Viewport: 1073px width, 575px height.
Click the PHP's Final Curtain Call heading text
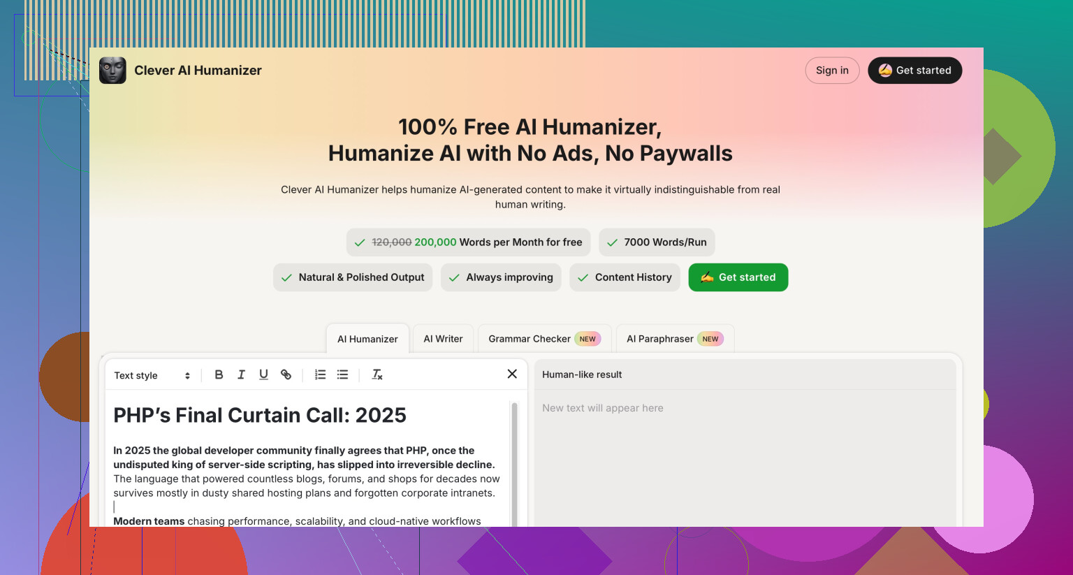point(260,416)
